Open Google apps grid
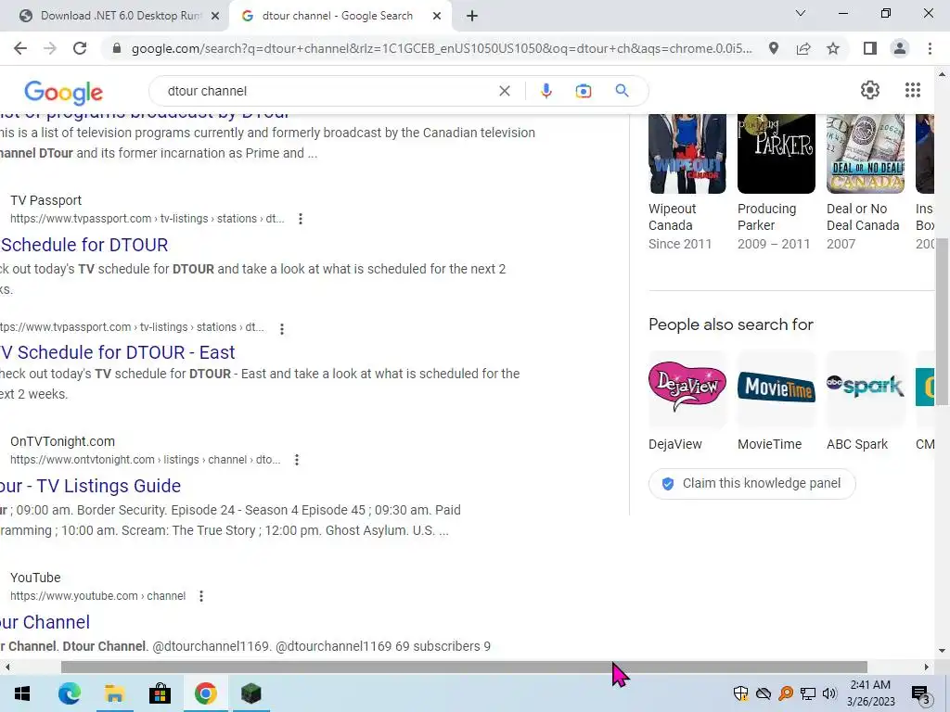950x712 pixels. [x=913, y=90]
